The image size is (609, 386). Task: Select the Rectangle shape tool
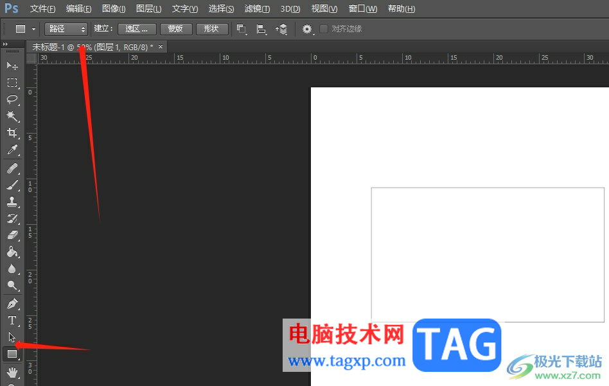(12, 354)
